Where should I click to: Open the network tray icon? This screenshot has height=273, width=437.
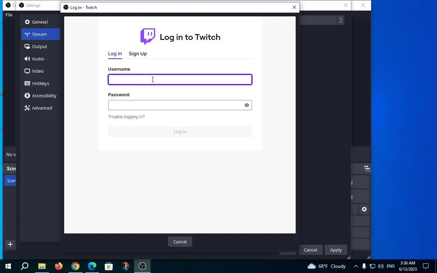(x=372, y=266)
